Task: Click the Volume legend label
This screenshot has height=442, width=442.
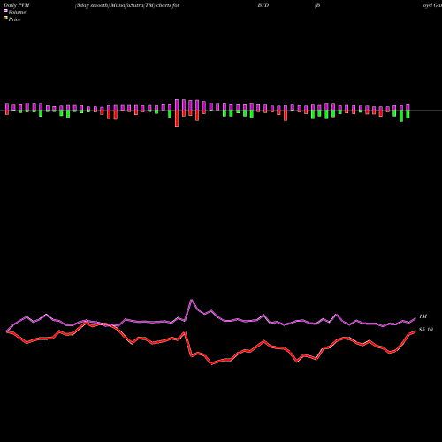Action: [x=17, y=12]
